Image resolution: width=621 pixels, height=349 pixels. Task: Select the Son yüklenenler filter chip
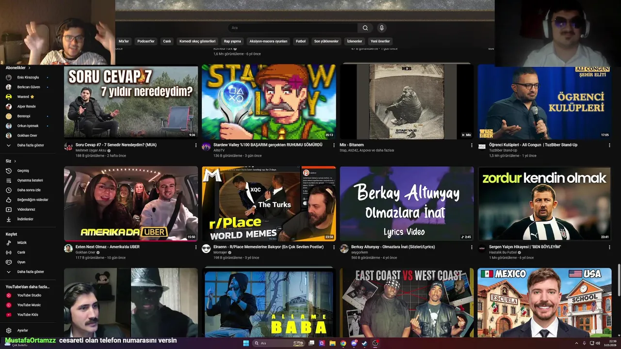coord(326,41)
